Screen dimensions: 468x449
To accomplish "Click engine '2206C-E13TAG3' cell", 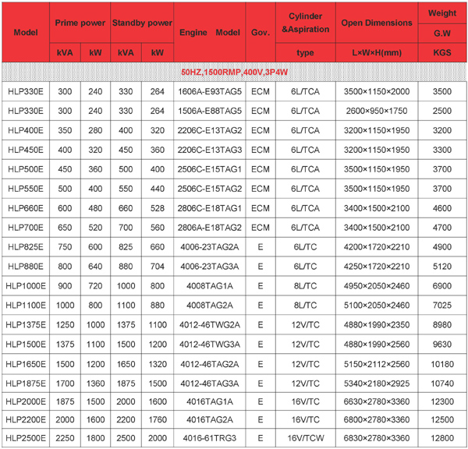I will click(210, 150).
